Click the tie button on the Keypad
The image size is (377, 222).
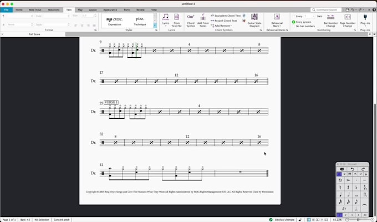tap(364, 205)
